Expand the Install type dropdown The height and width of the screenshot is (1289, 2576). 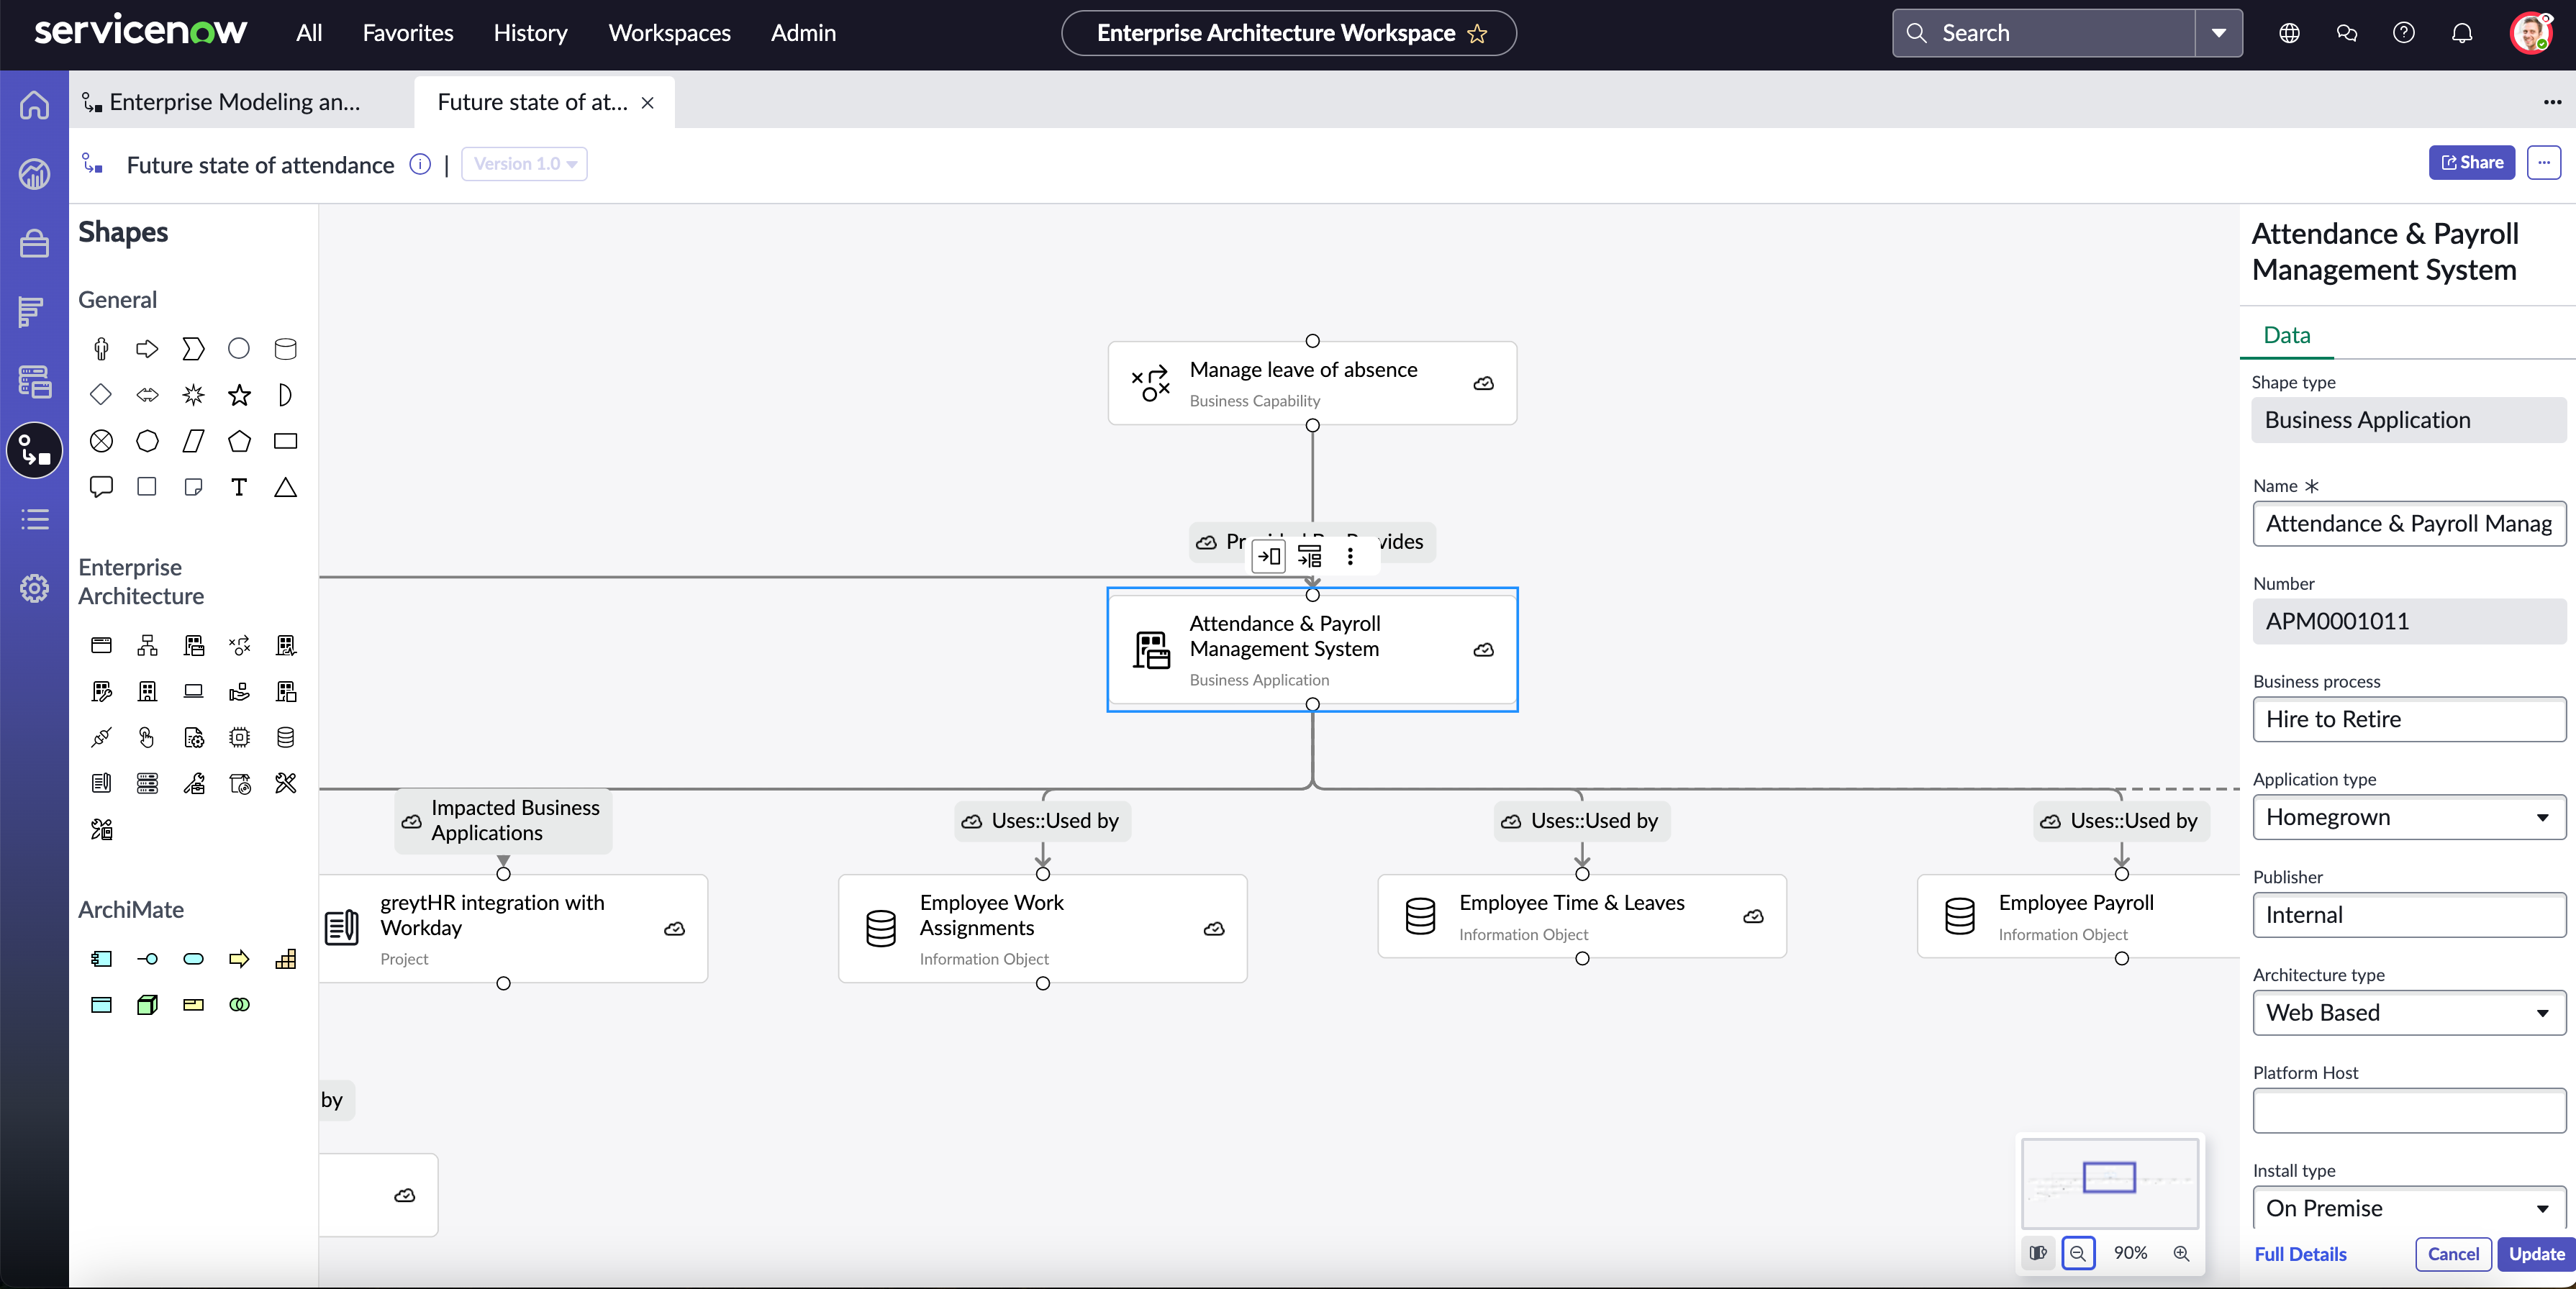[2409, 1208]
